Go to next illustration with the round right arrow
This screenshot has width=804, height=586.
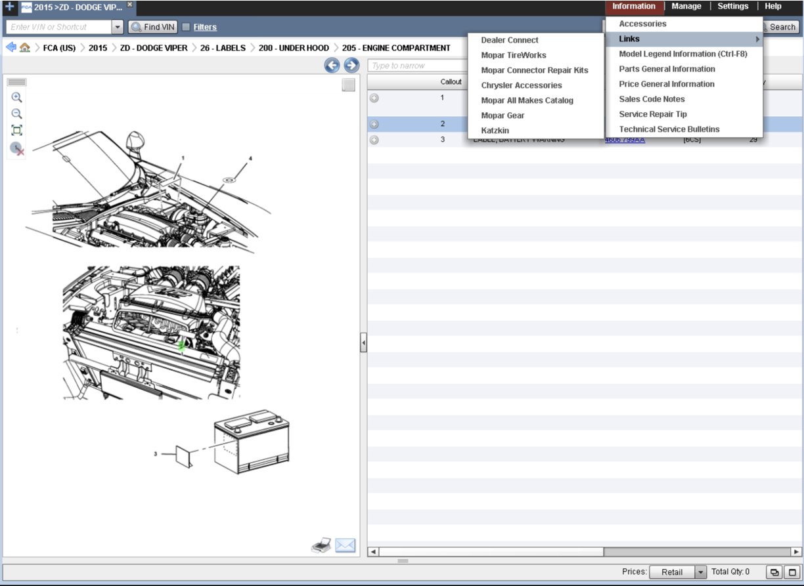pyautogui.click(x=351, y=65)
